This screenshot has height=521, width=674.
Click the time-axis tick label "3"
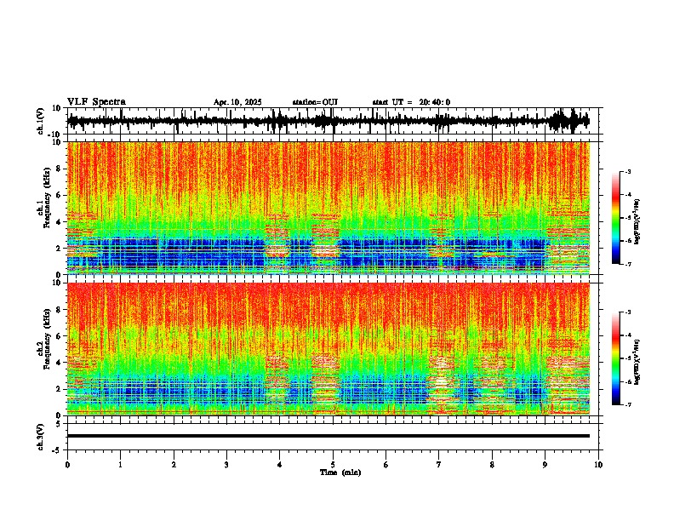click(x=226, y=465)
